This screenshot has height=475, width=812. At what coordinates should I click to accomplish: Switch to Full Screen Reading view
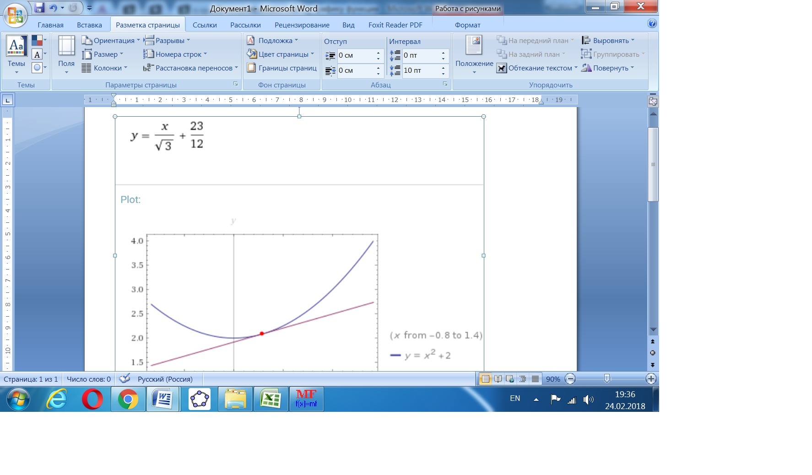click(498, 379)
